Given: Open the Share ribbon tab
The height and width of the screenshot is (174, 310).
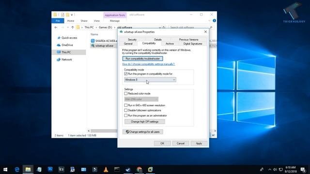Looking at the screenshot, I should 84,21.
